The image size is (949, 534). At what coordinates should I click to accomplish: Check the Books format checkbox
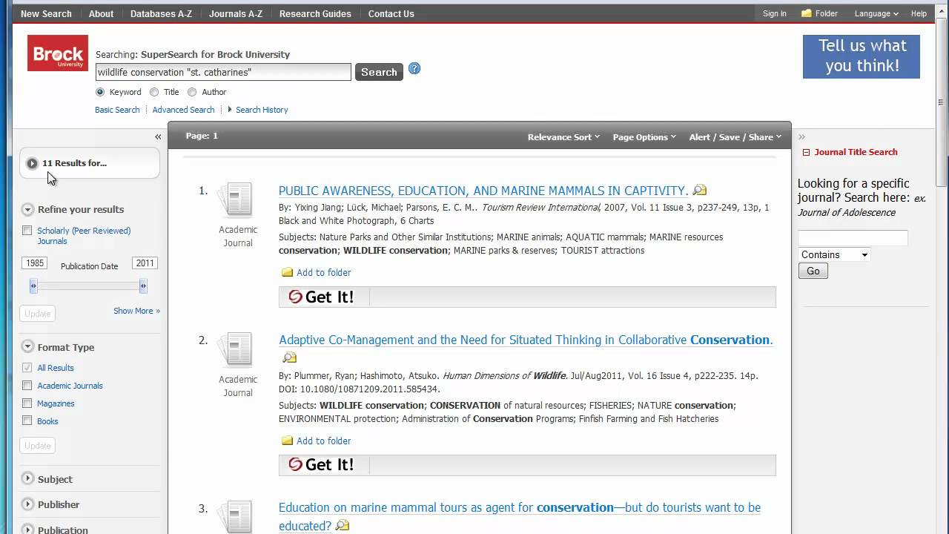pos(27,421)
